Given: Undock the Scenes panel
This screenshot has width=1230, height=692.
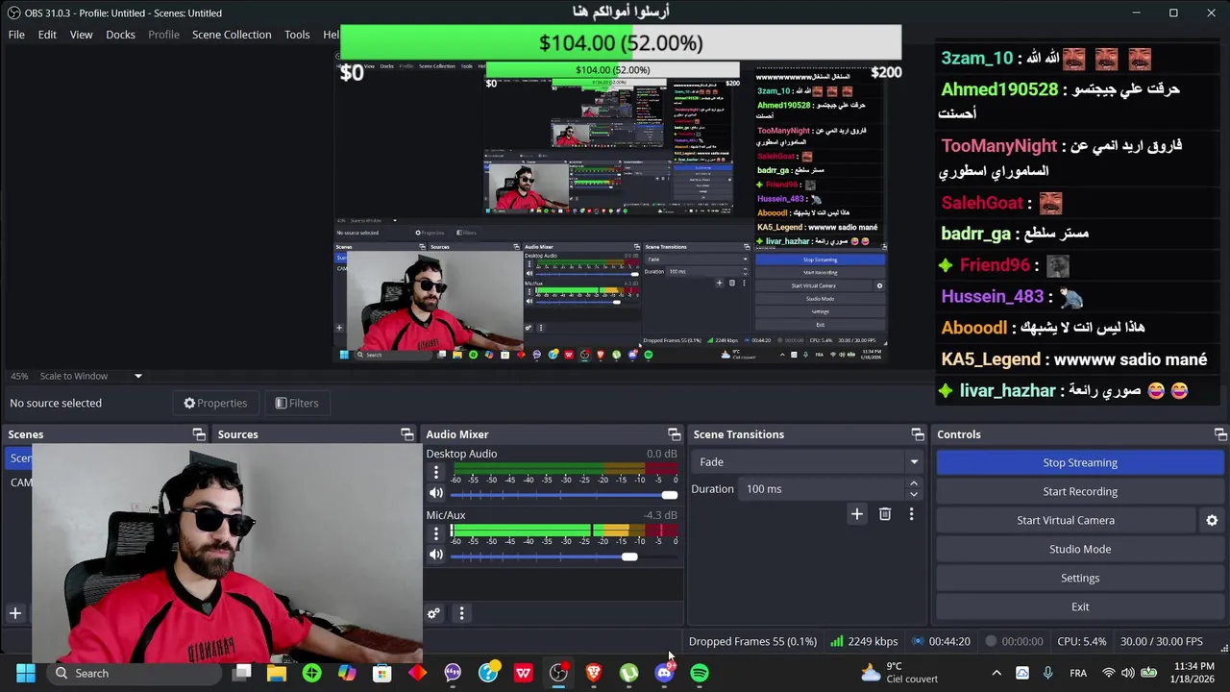Looking at the screenshot, I should [199, 434].
